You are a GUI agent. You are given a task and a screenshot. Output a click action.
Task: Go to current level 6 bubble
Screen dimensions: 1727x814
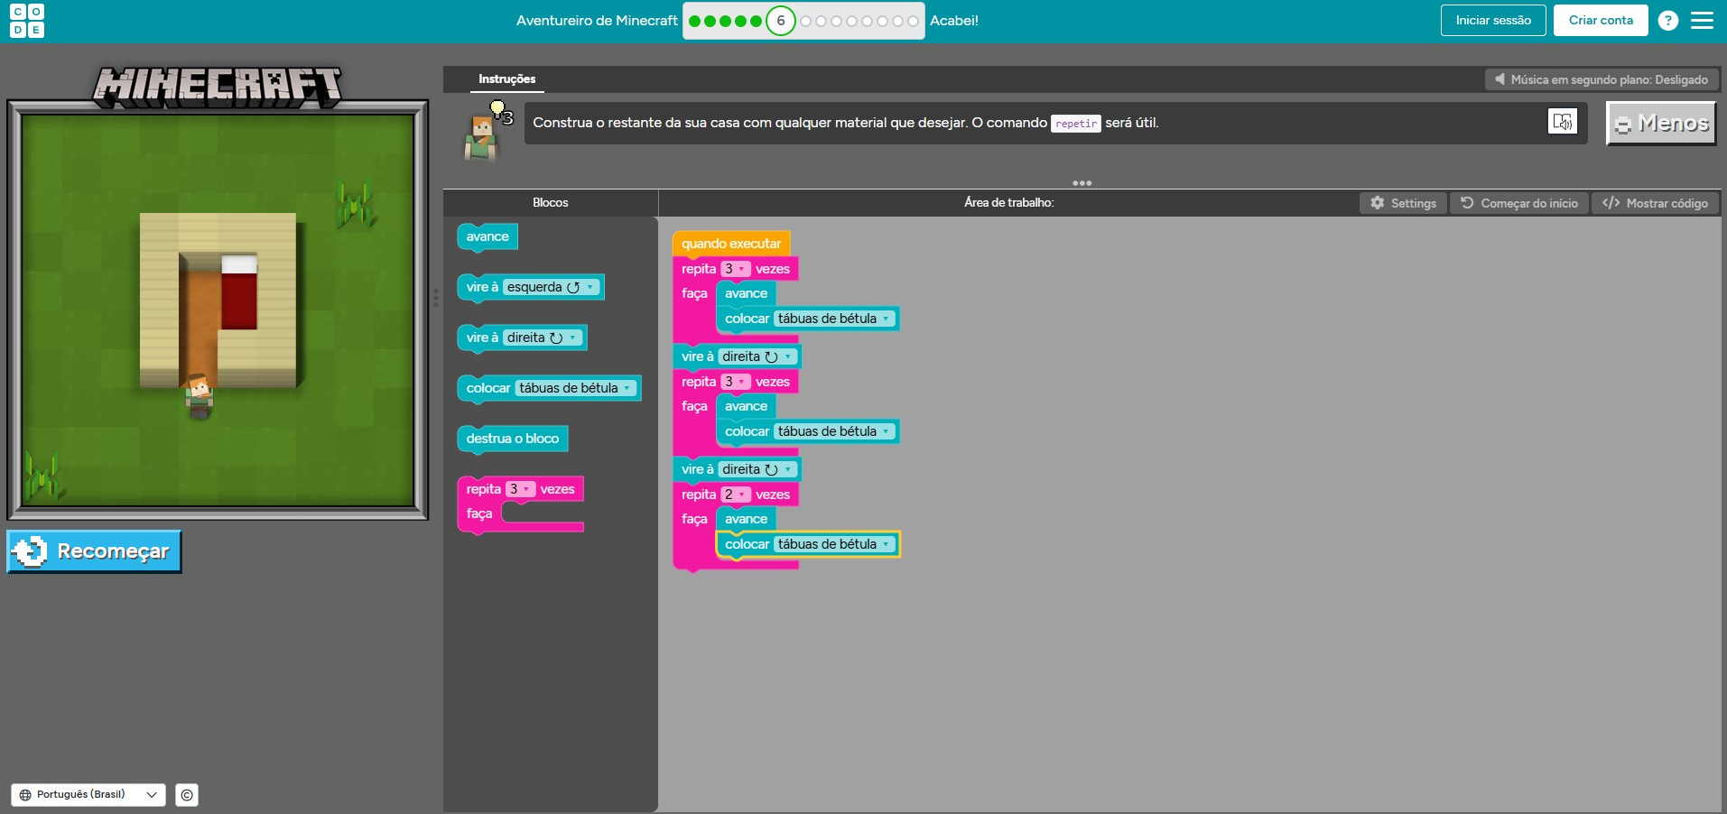click(x=781, y=21)
